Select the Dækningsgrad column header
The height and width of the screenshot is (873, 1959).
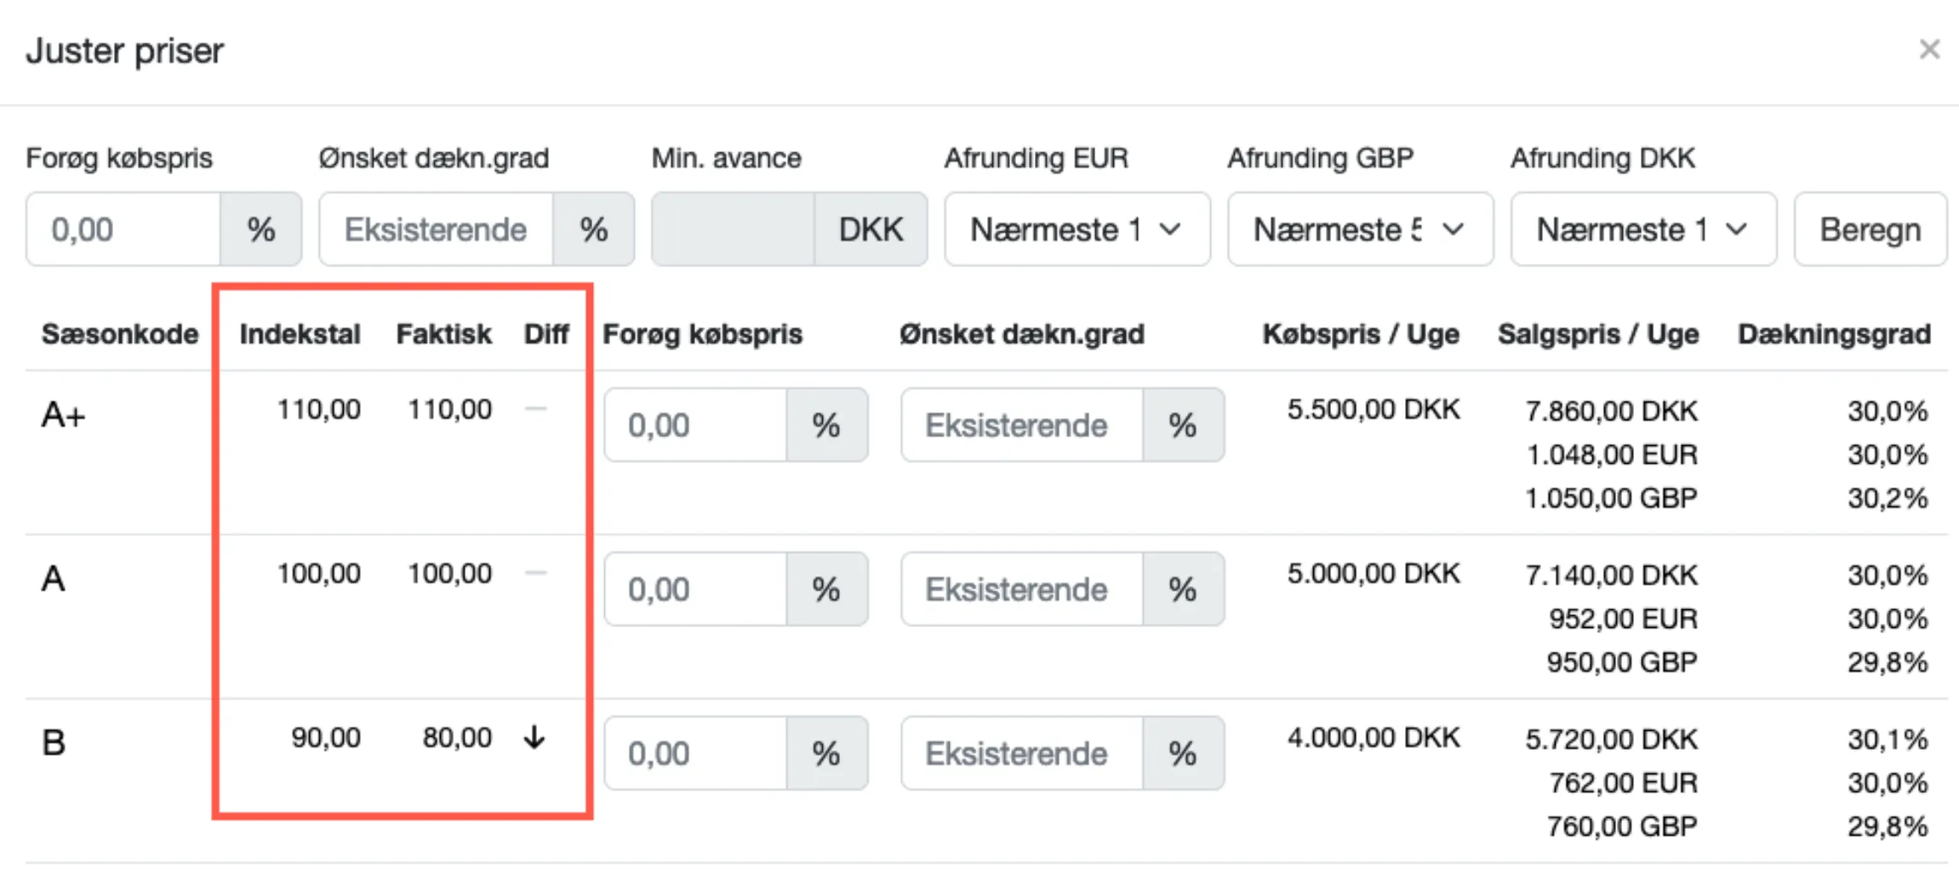coord(1834,334)
